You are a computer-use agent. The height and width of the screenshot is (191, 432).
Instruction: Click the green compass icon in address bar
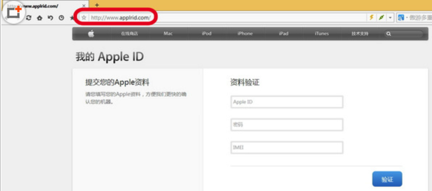[381, 18]
